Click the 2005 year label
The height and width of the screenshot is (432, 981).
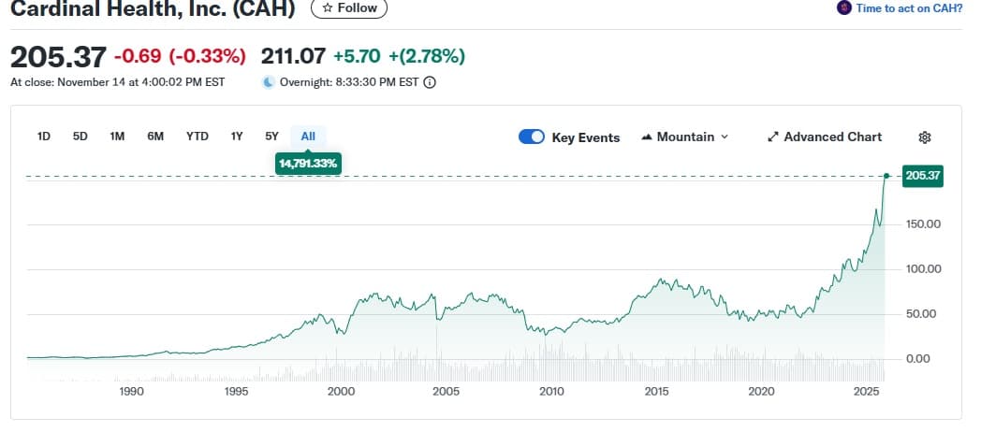(x=447, y=392)
